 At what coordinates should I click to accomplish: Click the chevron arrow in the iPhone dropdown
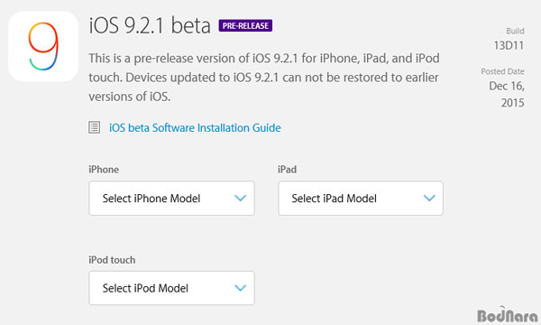[240, 199]
